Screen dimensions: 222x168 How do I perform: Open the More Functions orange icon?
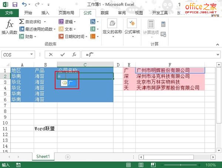pos(93,36)
